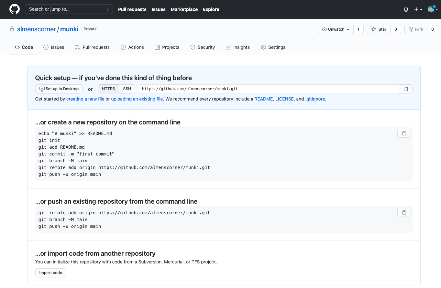Follow the creating a new file link
Viewport: 441px width, 288px height.
(85, 99)
